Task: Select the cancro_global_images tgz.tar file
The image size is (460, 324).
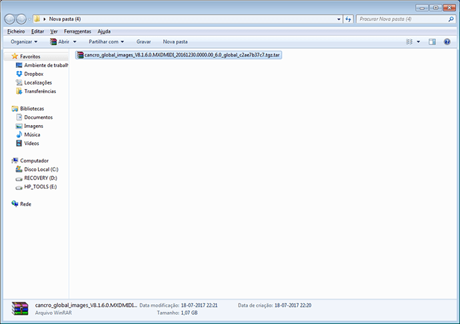Action: coord(179,55)
